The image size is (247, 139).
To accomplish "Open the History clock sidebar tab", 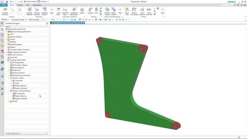I will pos(2,83).
